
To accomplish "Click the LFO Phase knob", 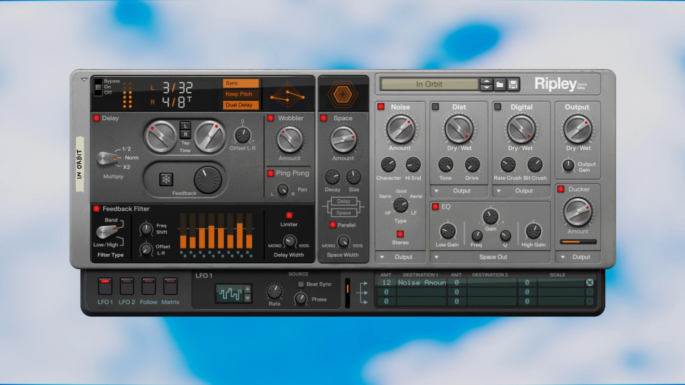I will click(301, 298).
